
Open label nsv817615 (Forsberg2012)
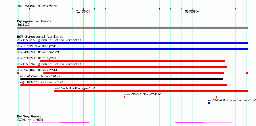click(x=38, y=46)
